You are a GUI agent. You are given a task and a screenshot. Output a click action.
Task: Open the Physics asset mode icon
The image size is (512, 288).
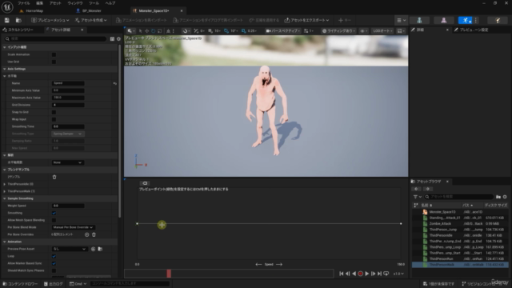pyautogui.click(x=498, y=20)
